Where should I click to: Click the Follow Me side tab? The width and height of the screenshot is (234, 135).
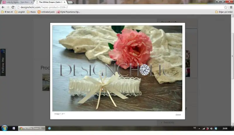coord(3,62)
